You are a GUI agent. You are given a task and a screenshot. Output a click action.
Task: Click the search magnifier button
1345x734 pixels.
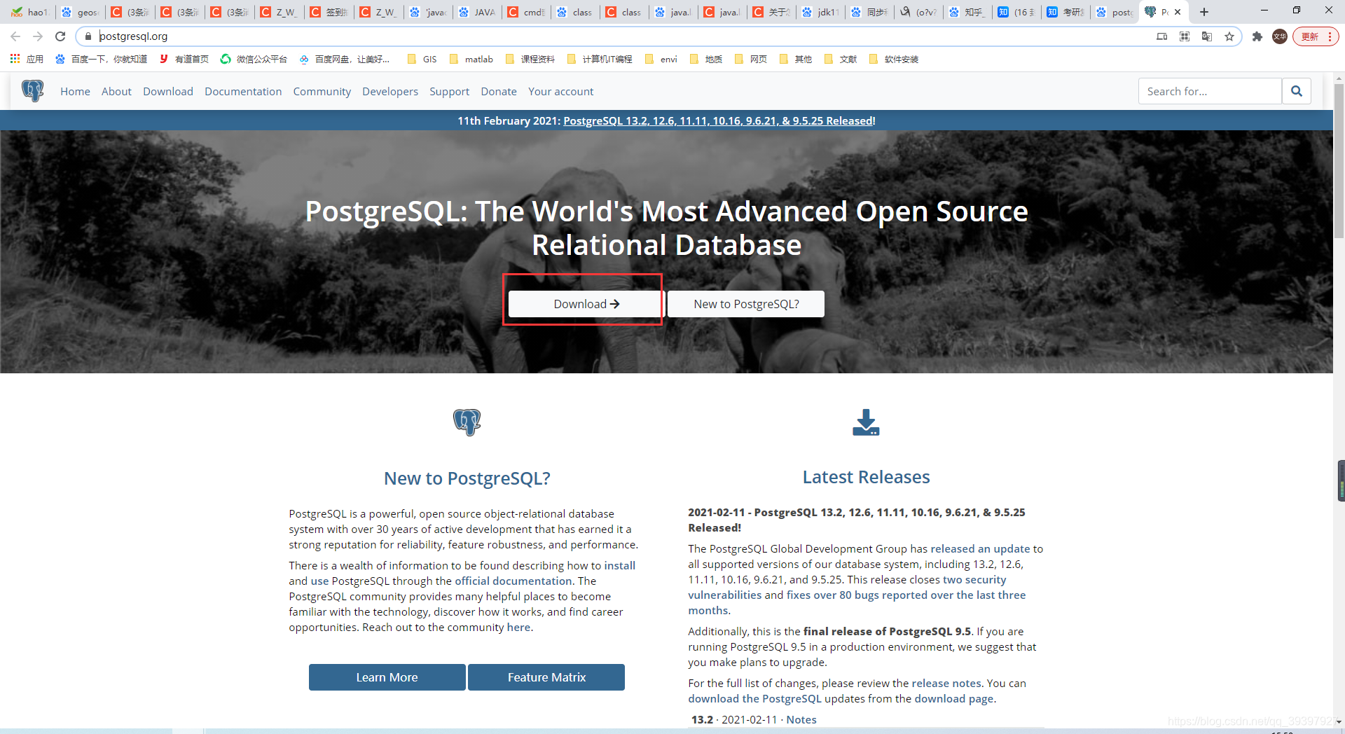pos(1297,91)
